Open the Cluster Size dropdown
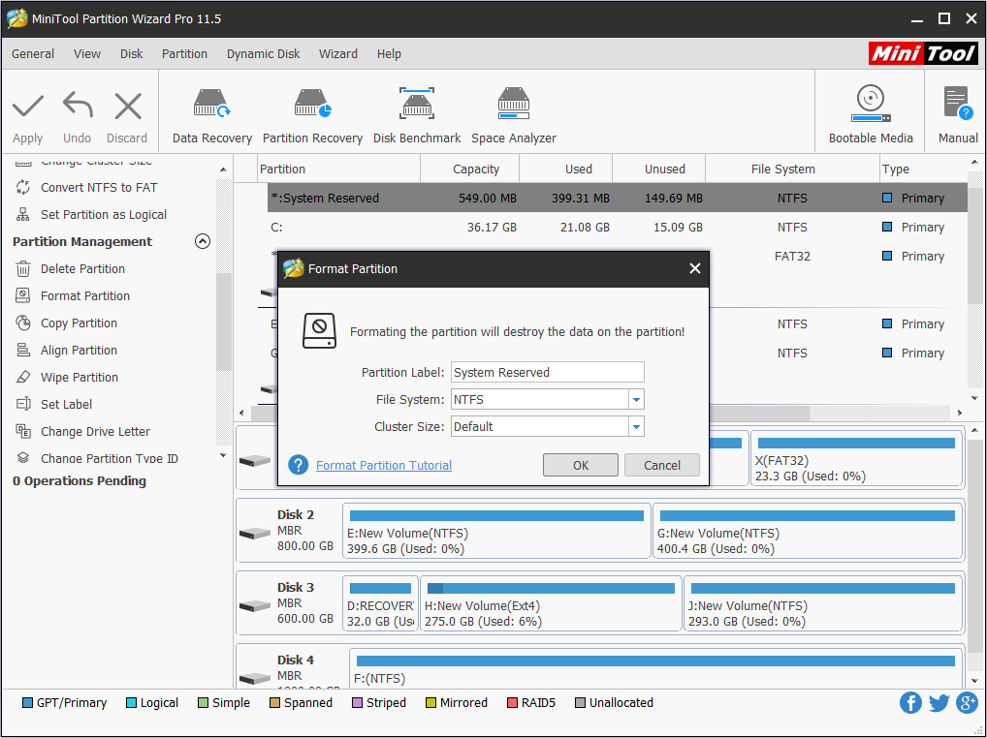 (637, 426)
